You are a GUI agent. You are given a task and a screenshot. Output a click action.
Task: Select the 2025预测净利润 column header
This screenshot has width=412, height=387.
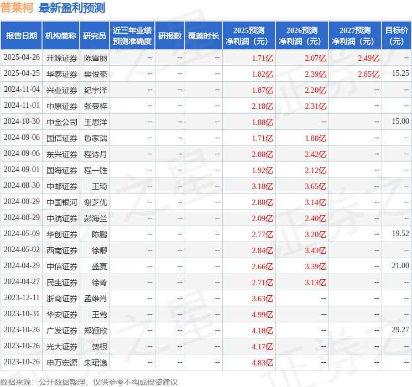(x=249, y=36)
